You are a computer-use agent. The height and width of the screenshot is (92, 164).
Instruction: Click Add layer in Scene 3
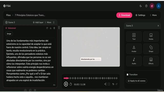[38, 22]
